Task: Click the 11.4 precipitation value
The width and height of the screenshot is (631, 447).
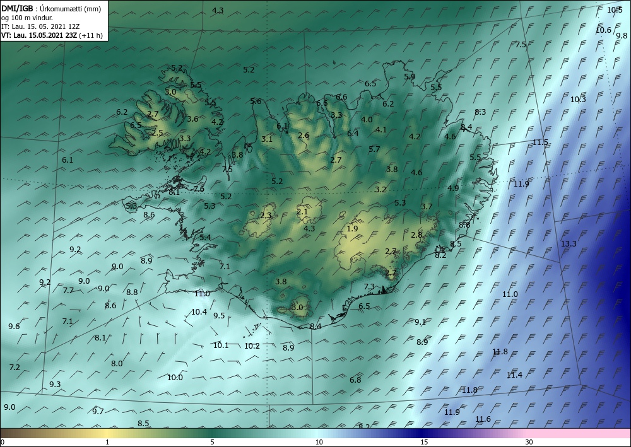Action: [514, 375]
